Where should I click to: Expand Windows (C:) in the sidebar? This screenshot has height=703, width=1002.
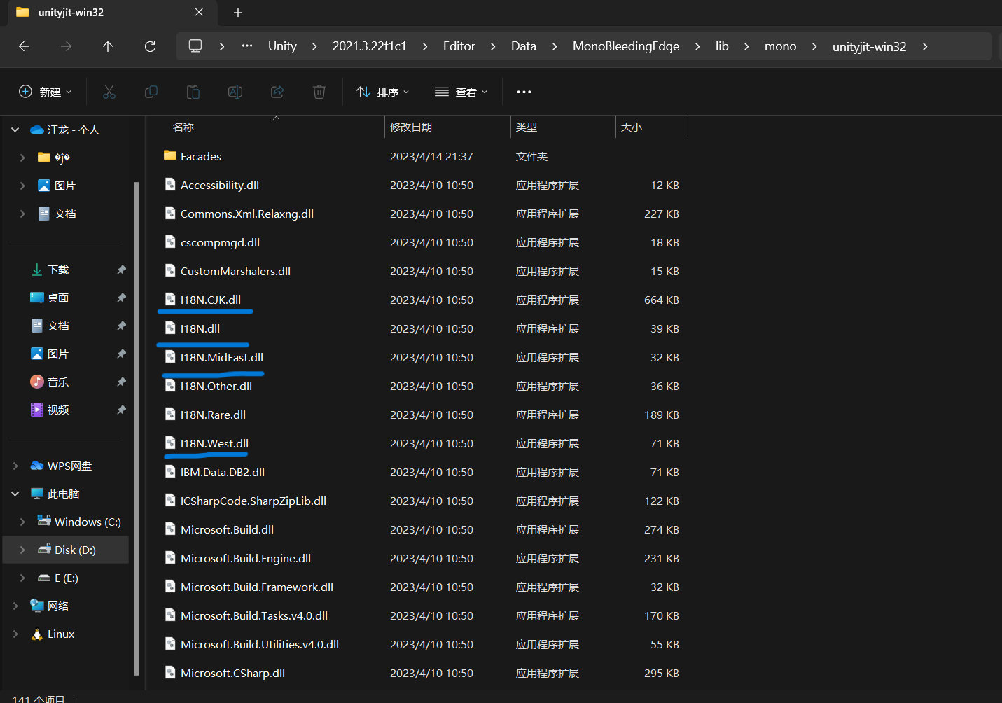pyautogui.click(x=22, y=522)
